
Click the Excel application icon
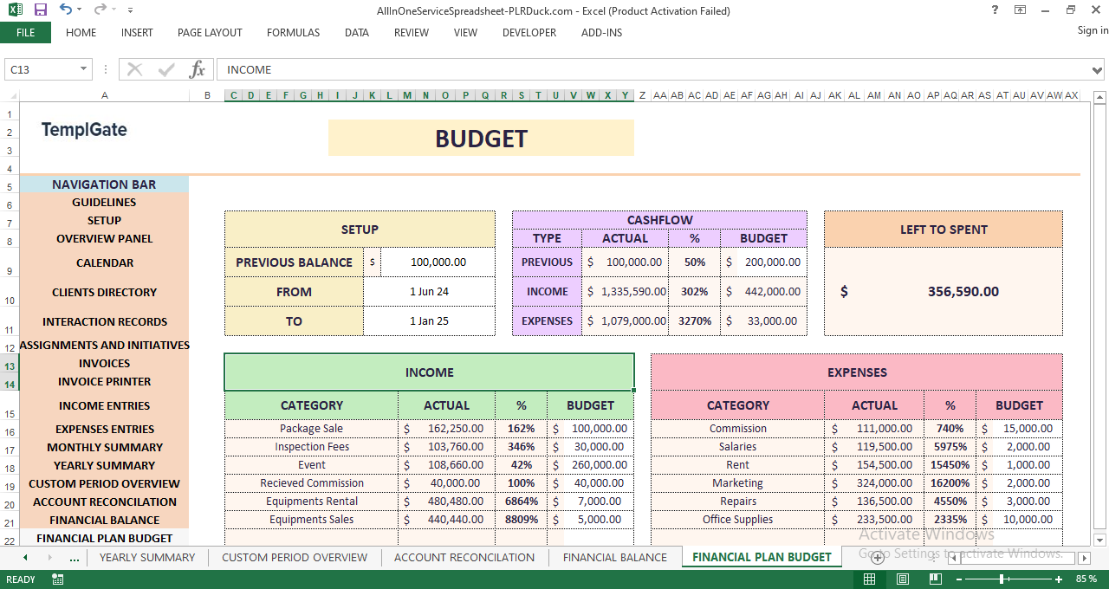click(x=15, y=10)
